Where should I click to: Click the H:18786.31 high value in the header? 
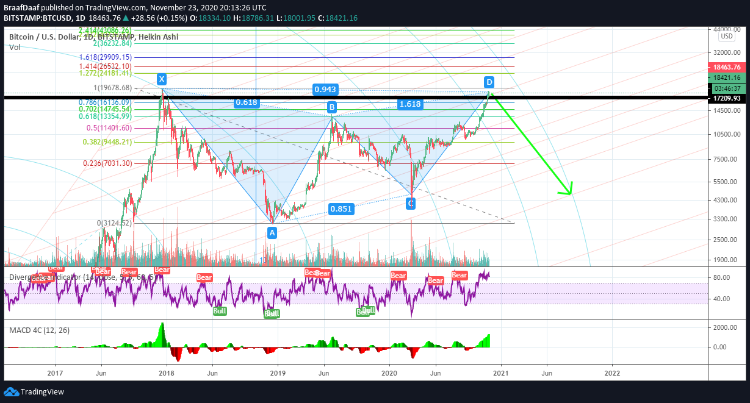point(254,18)
